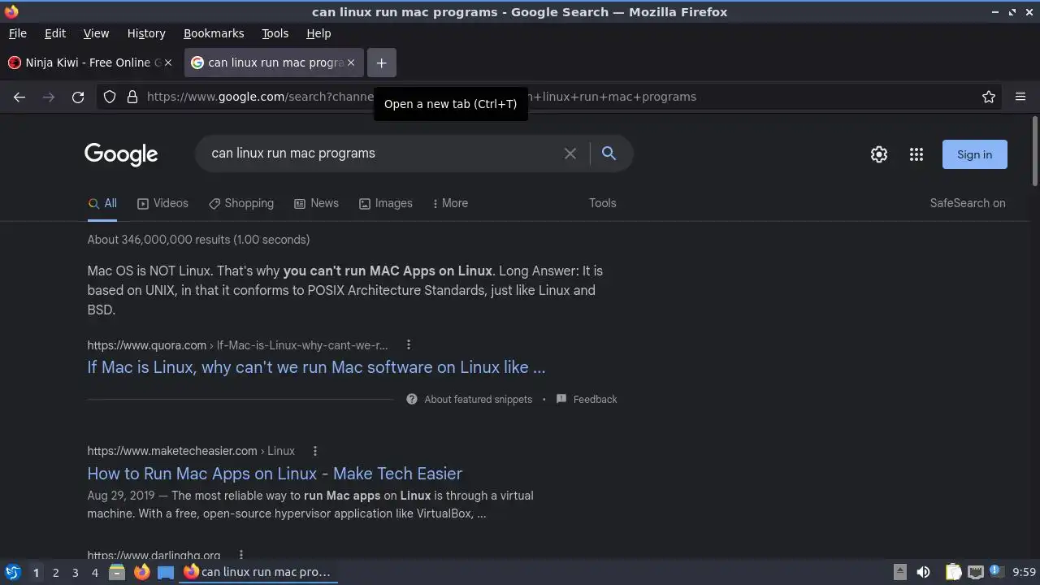The height and width of the screenshot is (585, 1040).
Task: Go to the Google logo homepage
Action: pos(121,154)
